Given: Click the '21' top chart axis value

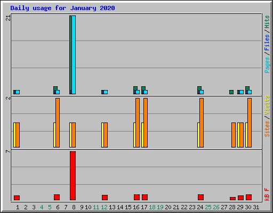Looking at the screenshot, I should click(8, 18).
